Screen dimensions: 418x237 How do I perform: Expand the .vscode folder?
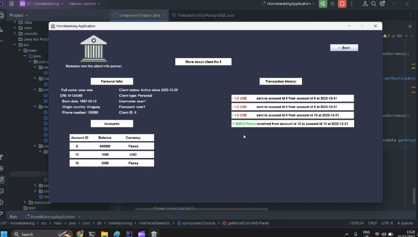[15, 33]
